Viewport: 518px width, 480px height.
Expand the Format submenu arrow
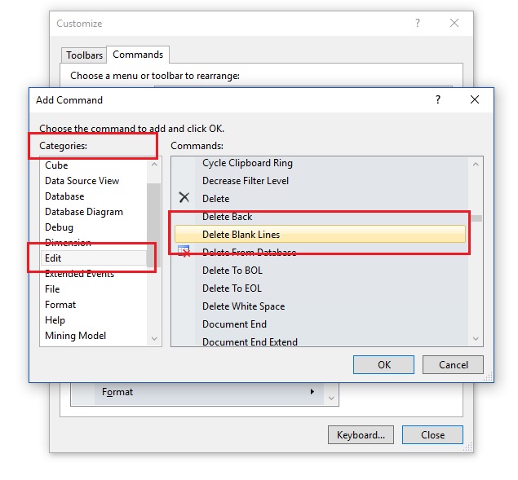312,391
